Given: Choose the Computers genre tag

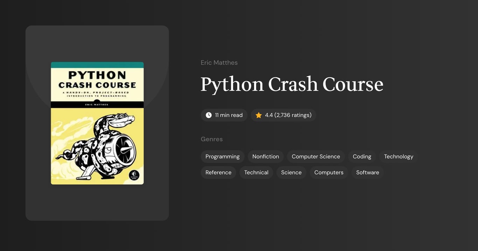Looking at the screenshot, I should click(x=329, y=172).
